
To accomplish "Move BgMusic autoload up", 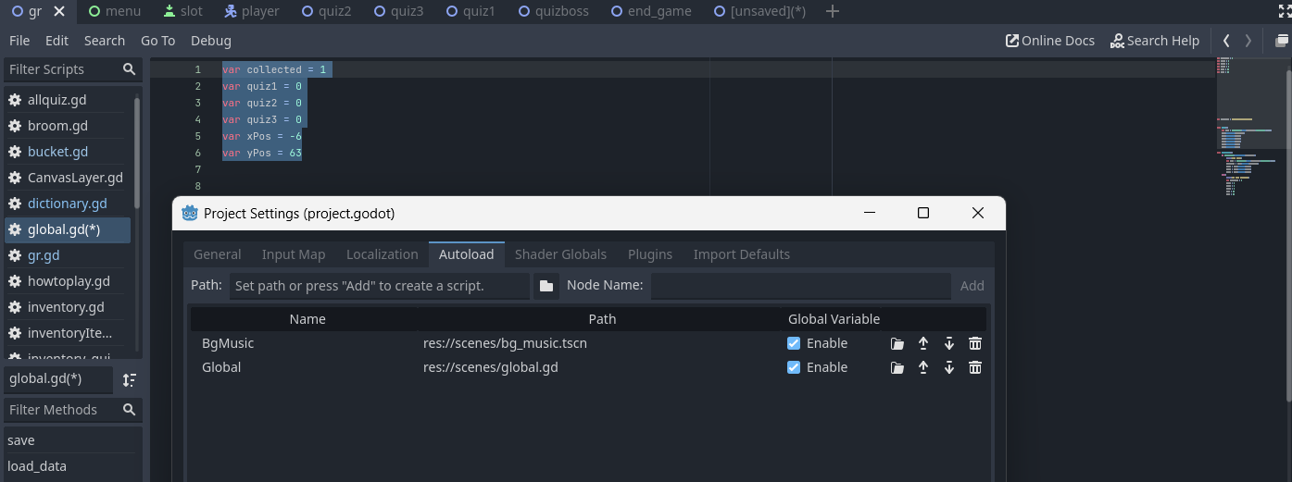I will click(922, 343).
